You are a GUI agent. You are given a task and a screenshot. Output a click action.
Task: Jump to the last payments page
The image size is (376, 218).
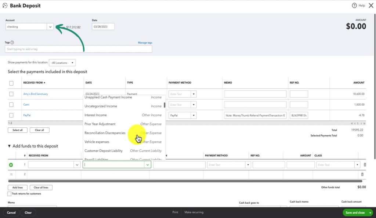pos(364,124)
